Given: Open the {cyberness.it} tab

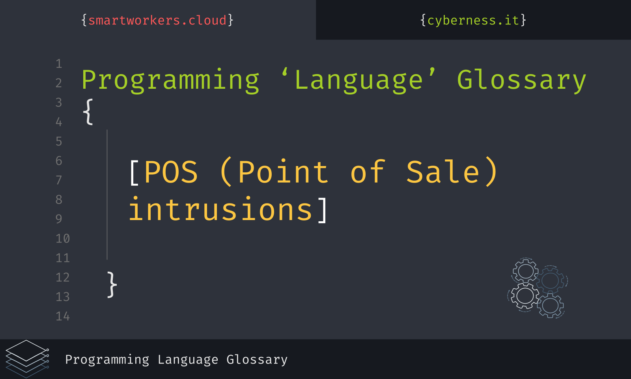Looking at the screenshot, I should click(473, 20).
